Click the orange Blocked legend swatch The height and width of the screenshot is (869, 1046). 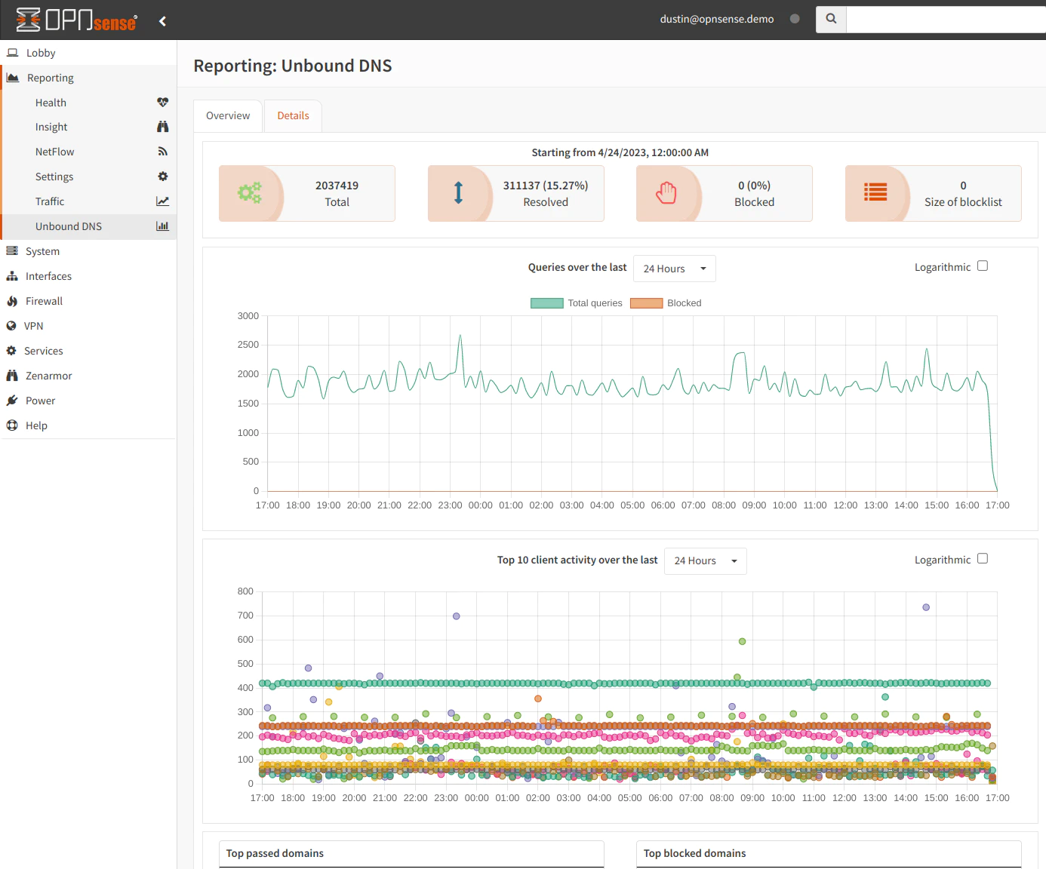(647, 303)
